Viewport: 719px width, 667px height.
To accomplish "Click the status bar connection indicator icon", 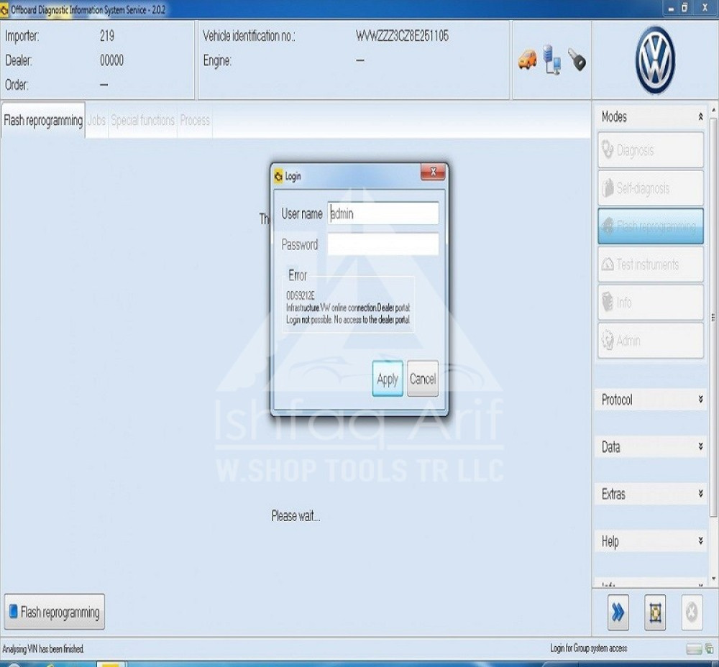I will coord(693,649).
